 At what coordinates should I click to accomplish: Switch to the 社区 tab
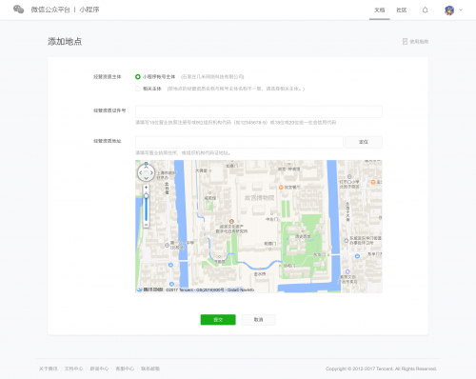[x=402, y=10]
